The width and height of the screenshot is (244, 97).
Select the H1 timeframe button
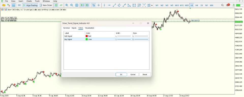pos(192,5)
